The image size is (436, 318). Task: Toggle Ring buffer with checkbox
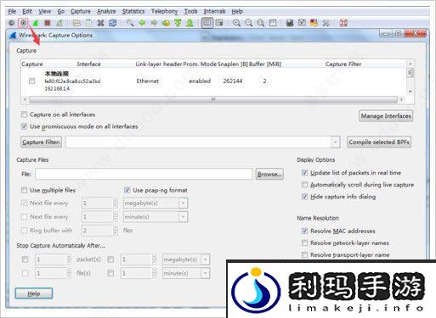click(x=24, y=231)
